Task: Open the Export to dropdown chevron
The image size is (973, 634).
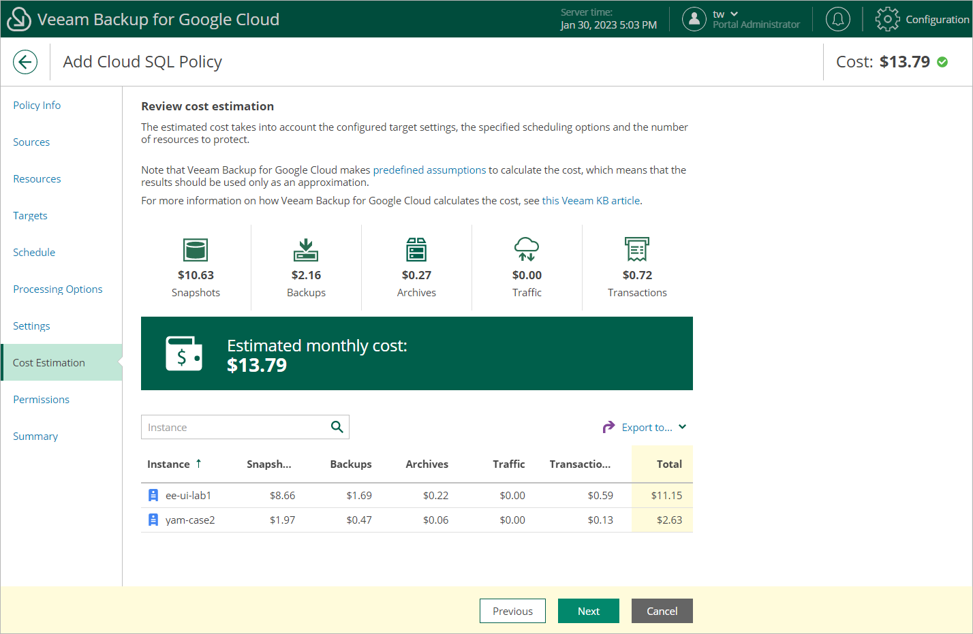Action: click(683, 427)
